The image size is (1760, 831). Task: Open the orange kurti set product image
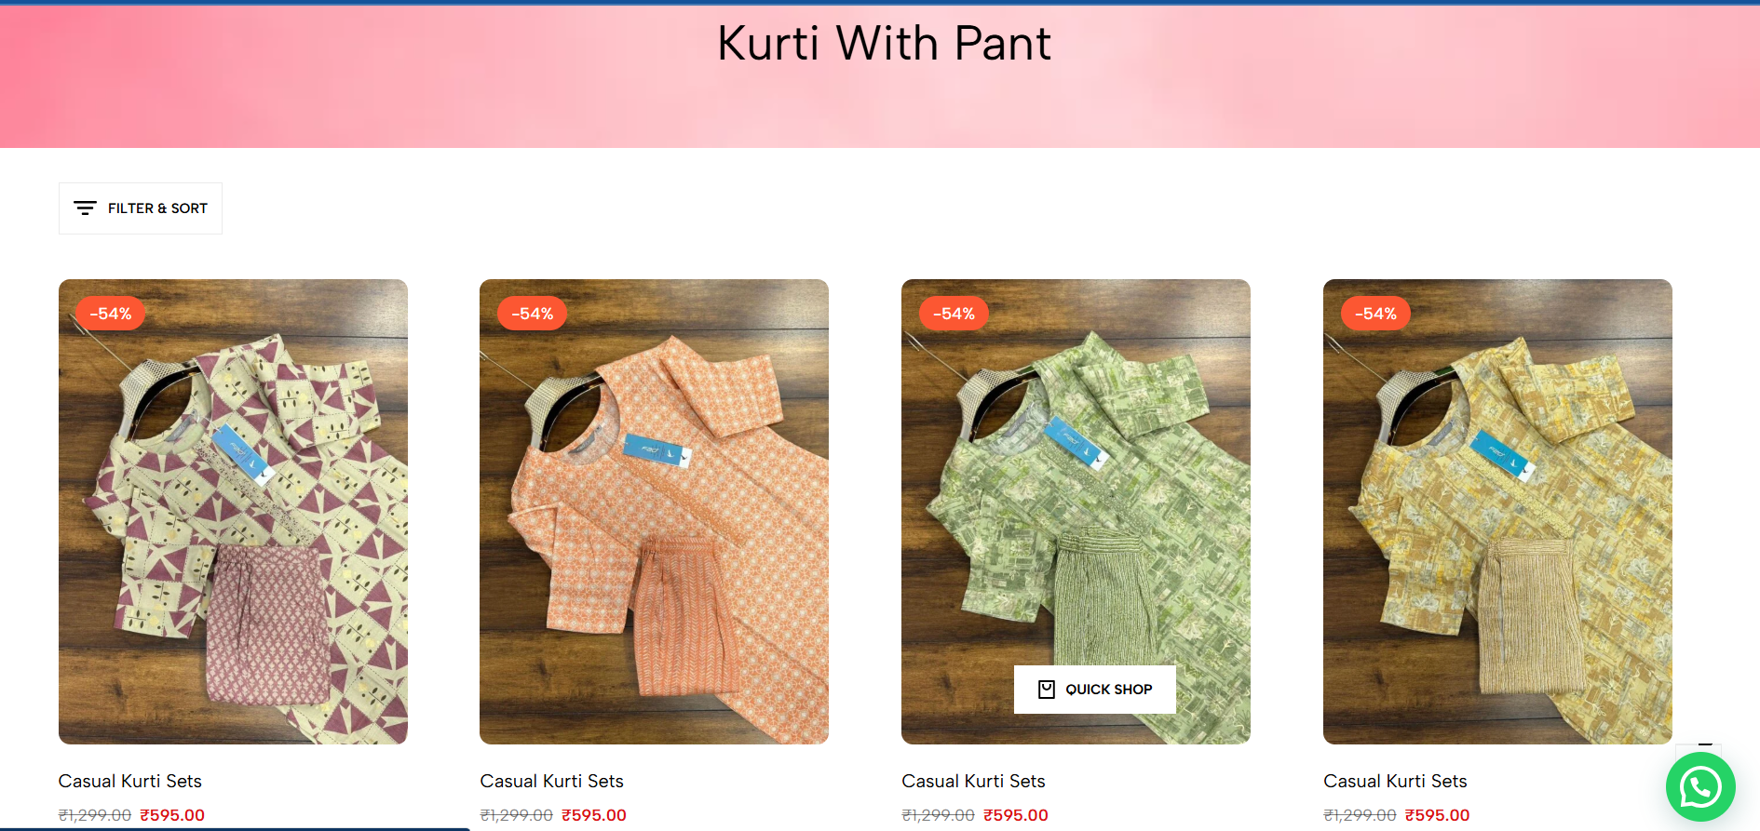654,512
